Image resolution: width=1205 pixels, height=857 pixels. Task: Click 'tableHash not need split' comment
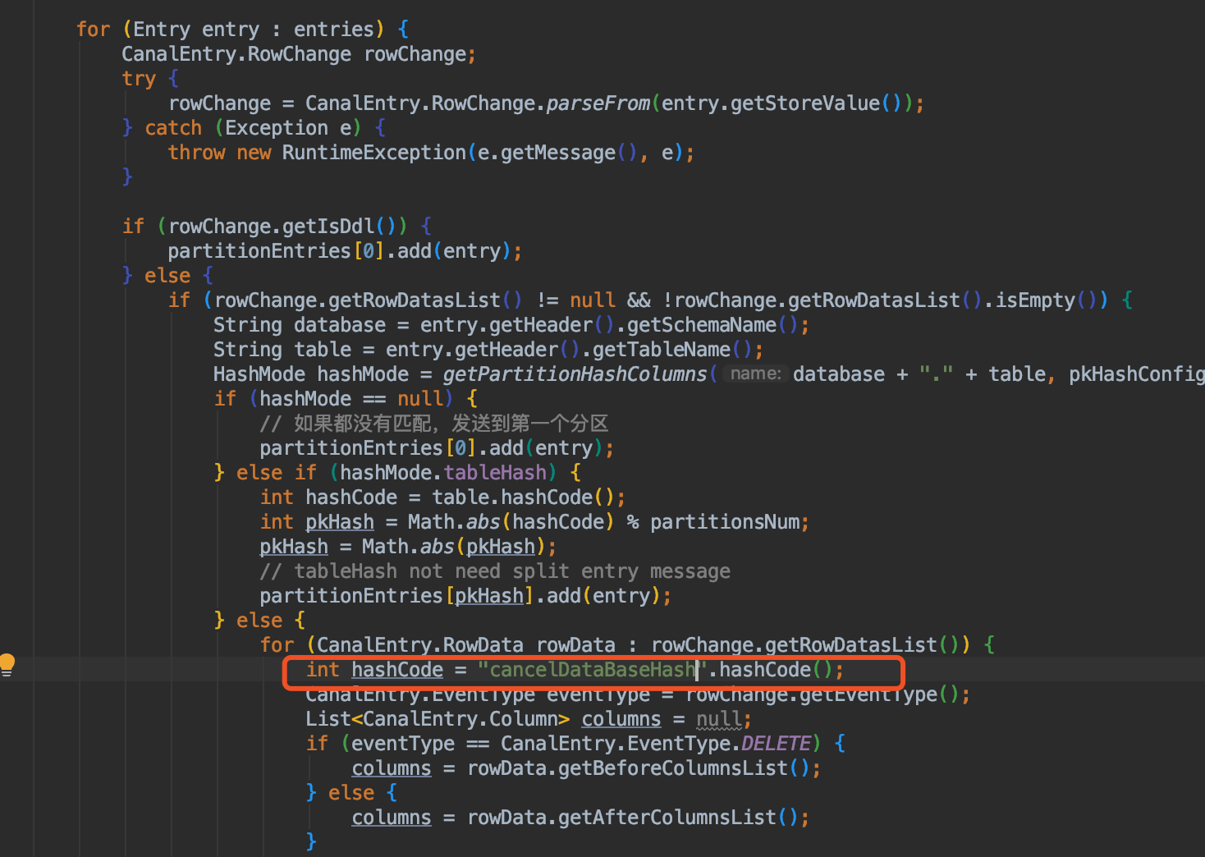[495, 571]
